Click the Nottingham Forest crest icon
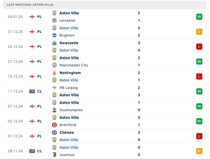 pyautogui.click(x=54, y=73)
